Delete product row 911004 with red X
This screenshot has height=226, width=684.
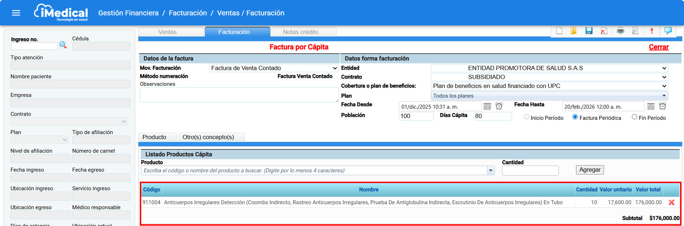click(x=671, y=202)
